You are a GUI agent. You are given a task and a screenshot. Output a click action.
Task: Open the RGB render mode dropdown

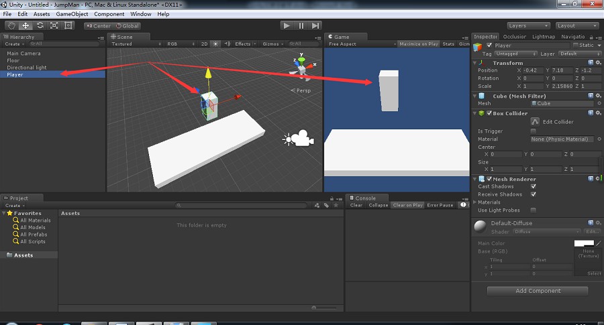181,44
